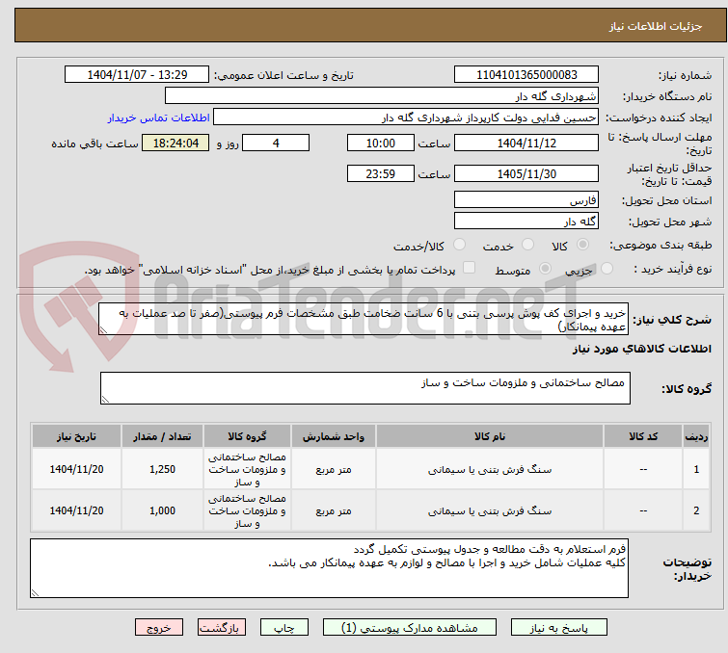Click the واحد شمارش column header
Viewport: 728px width, 653px height.
334,436
